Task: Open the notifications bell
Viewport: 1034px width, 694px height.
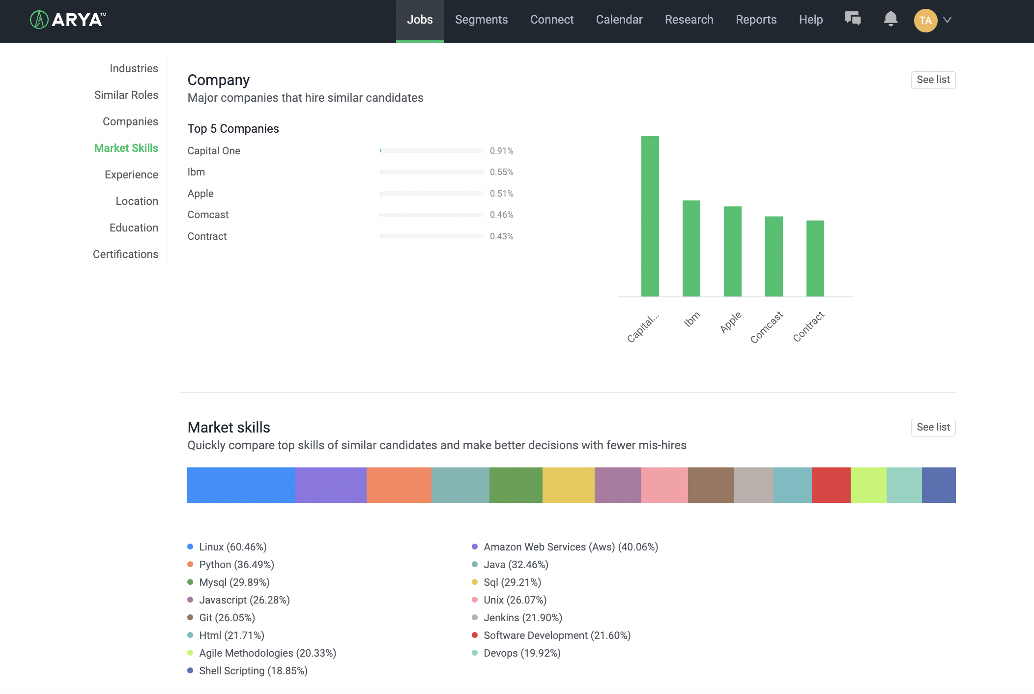Action: click(x=890, y=19)
